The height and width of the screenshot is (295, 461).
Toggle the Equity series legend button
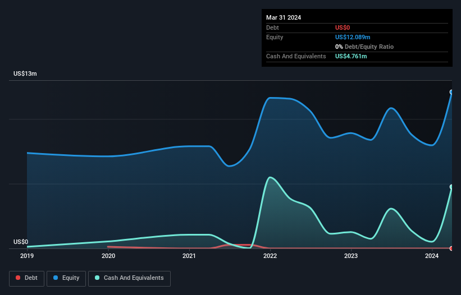pos(66,278)
